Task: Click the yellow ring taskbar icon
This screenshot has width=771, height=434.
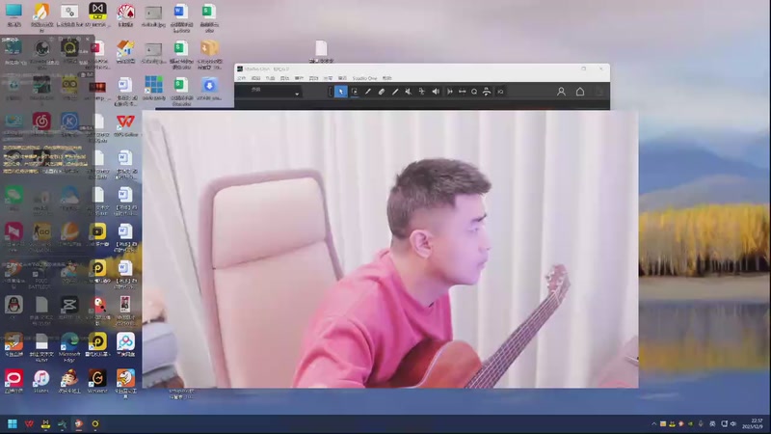Action: pyautogui.click(x=95, y=423)
